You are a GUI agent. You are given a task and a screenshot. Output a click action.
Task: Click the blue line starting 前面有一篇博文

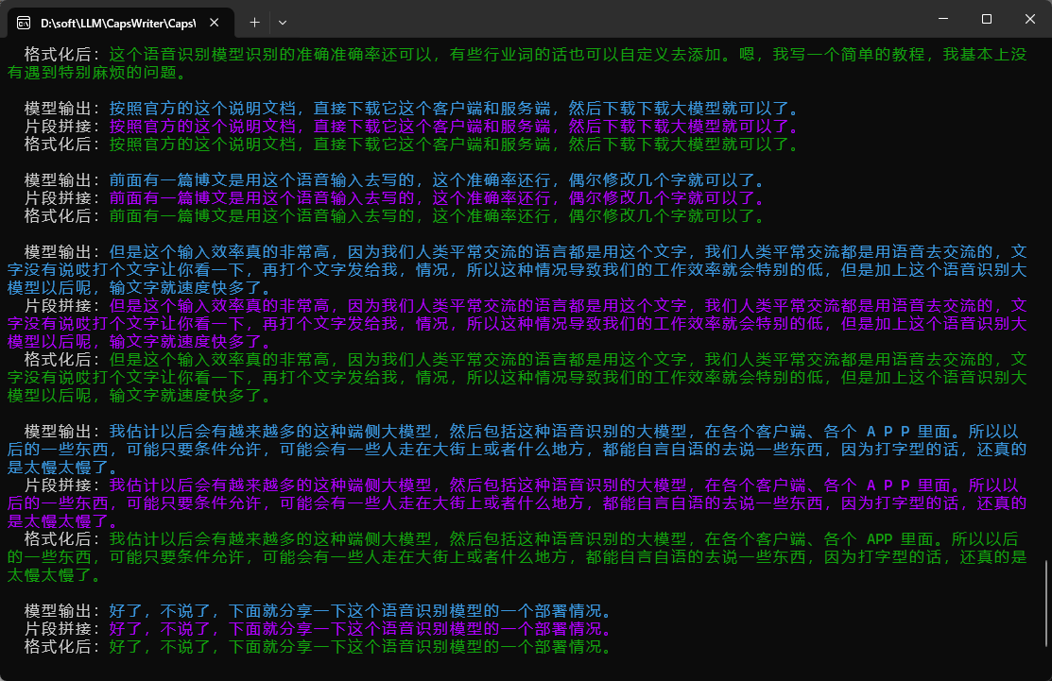point(438,180)
